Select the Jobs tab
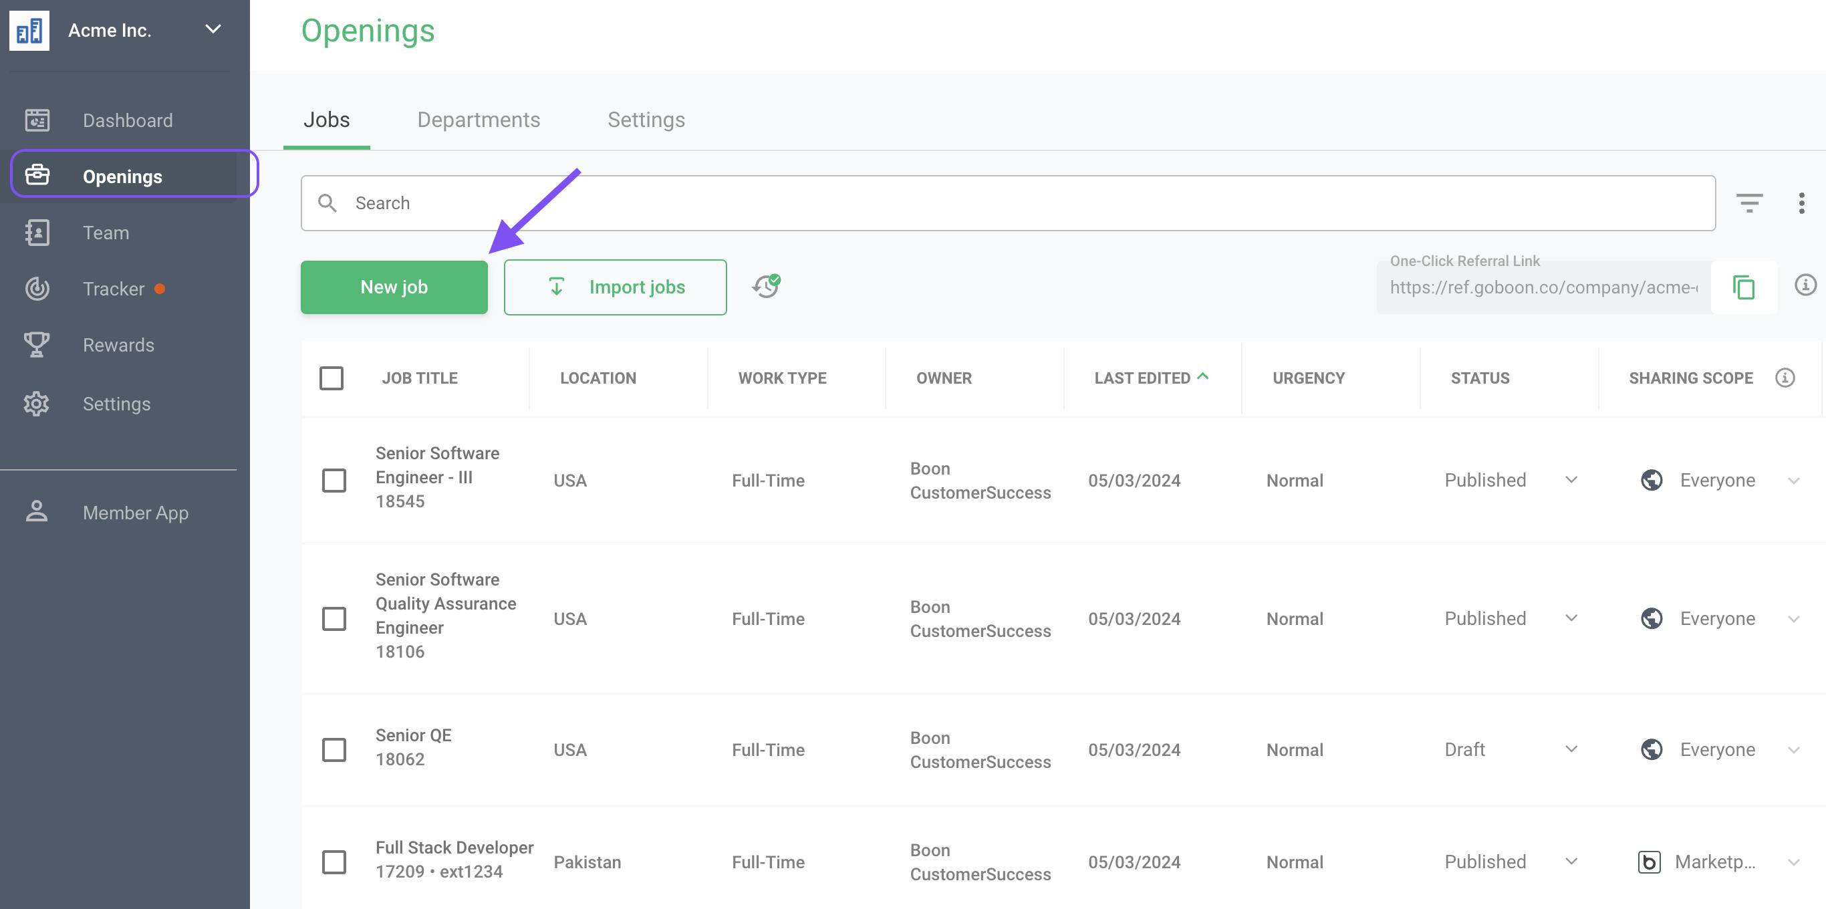Image resolution: width=1826 pixels, height=909 pixels. (x=326, y=119)
